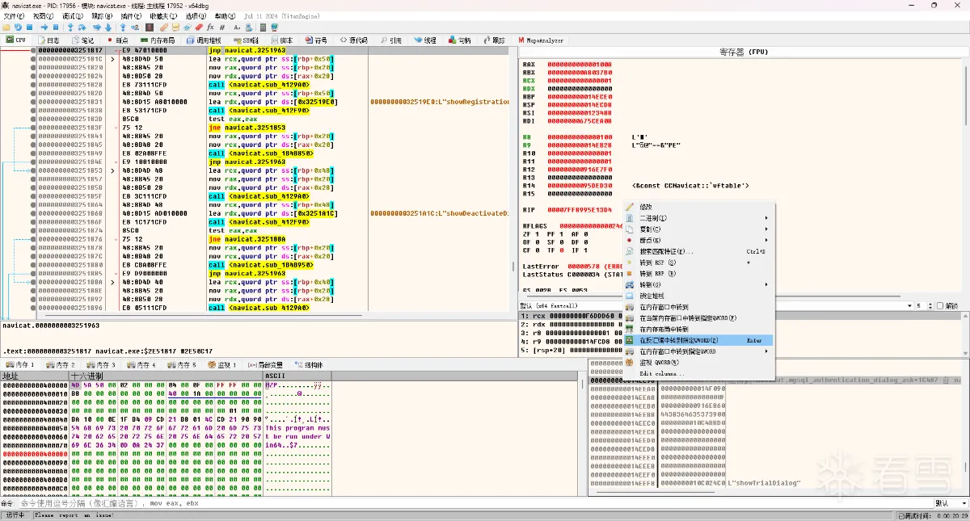Click the Patches bandage toolbar icon
Image resolution: width=970 pixels, height=521 pixels.
click(x=163, y=27)
